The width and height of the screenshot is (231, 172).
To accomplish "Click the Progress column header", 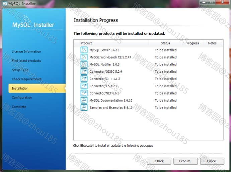I will [192, 43].
